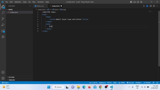The image size is (160, 90).
Task: Open Customize Layout icon
Action: click(141, 2)
